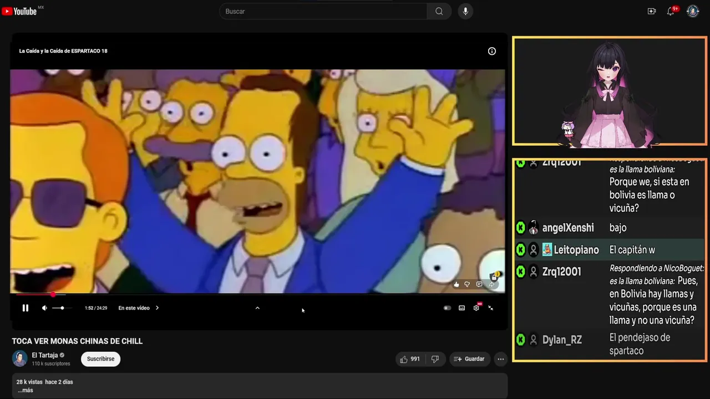Click the shield lock icon on video
Viewport: 710px width, 399px height.
point(494,276)
